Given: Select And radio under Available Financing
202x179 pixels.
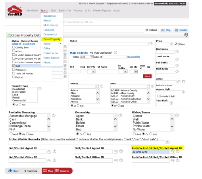Looking at the screenshot, I should tap(11, 134).
